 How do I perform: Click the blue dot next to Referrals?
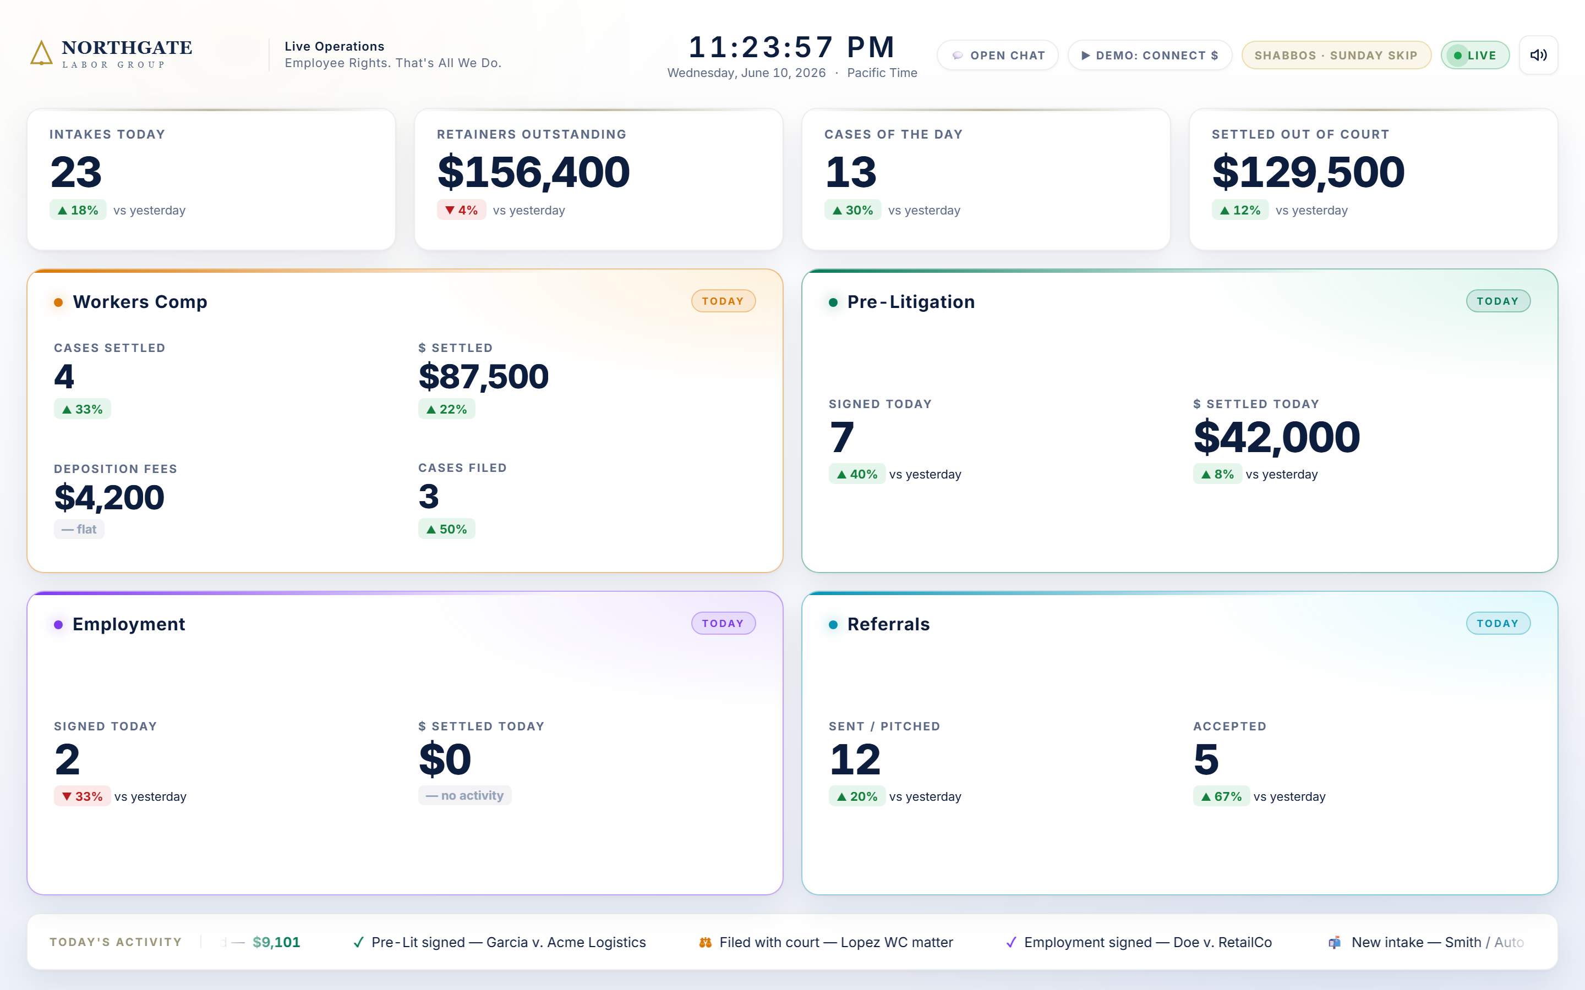click(x=833, y=625)
